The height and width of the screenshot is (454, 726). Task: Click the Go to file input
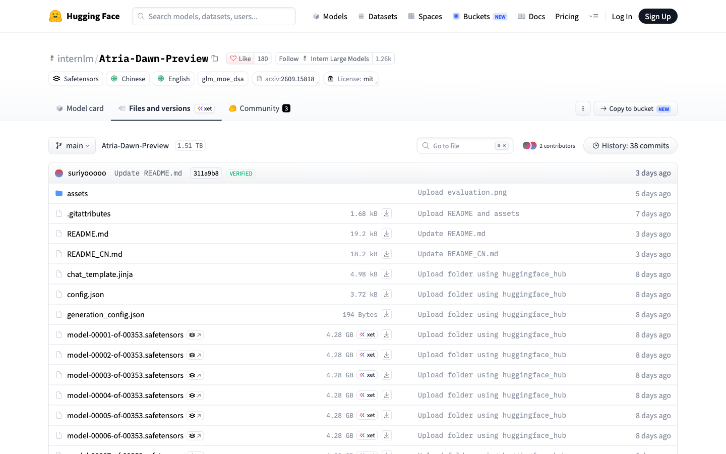[465, 146]
